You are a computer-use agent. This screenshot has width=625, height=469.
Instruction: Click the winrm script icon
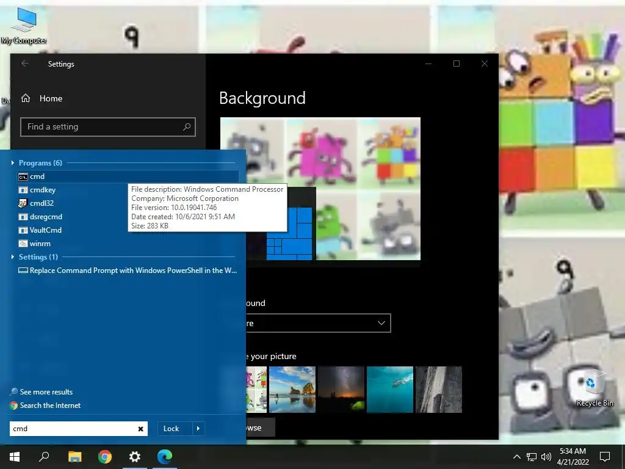click(x=23, y=243)
